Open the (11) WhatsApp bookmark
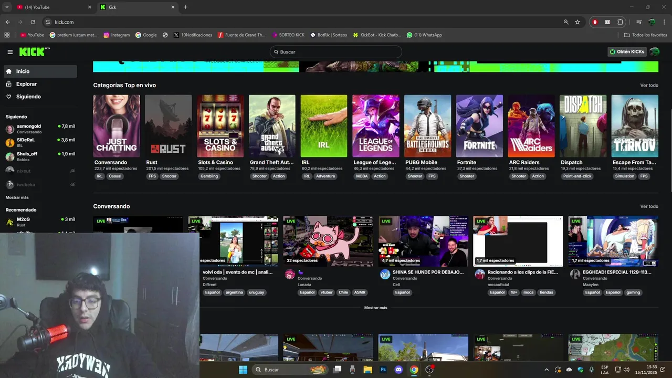 point(424,35)
